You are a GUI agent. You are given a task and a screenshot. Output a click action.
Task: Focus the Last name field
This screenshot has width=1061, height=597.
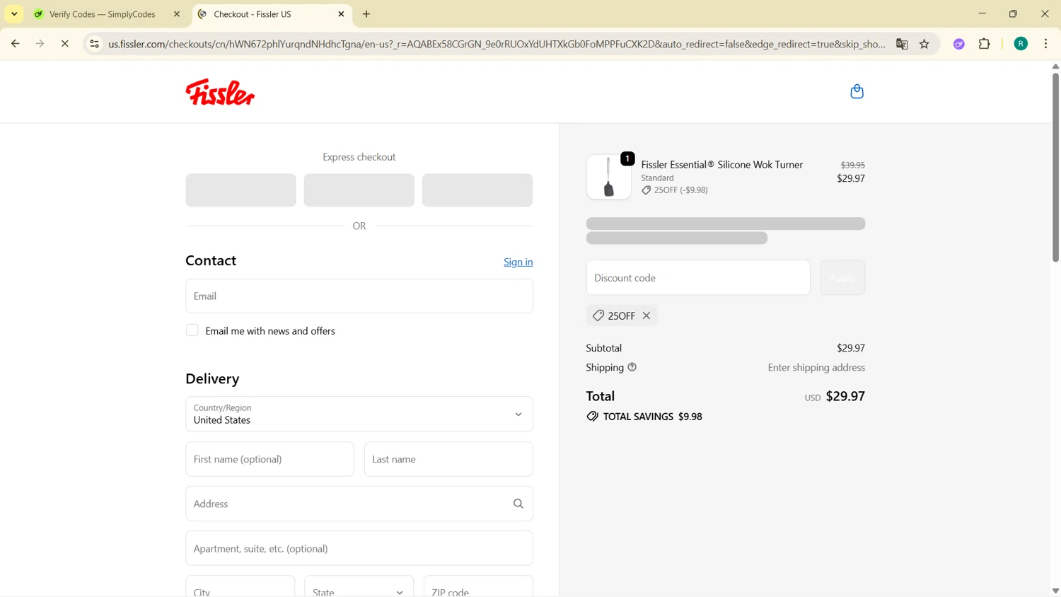(x=448, y=459)
